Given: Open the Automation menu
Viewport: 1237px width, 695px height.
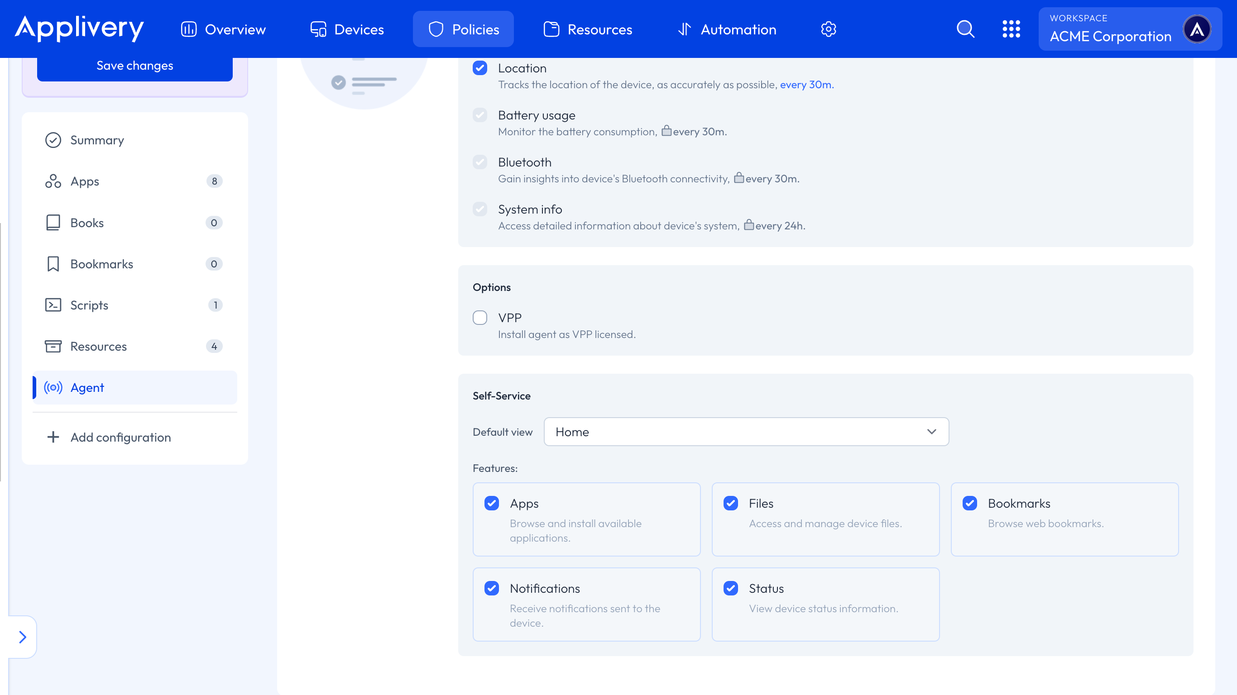Looking at the screenshot, I should tap(727, 29).
